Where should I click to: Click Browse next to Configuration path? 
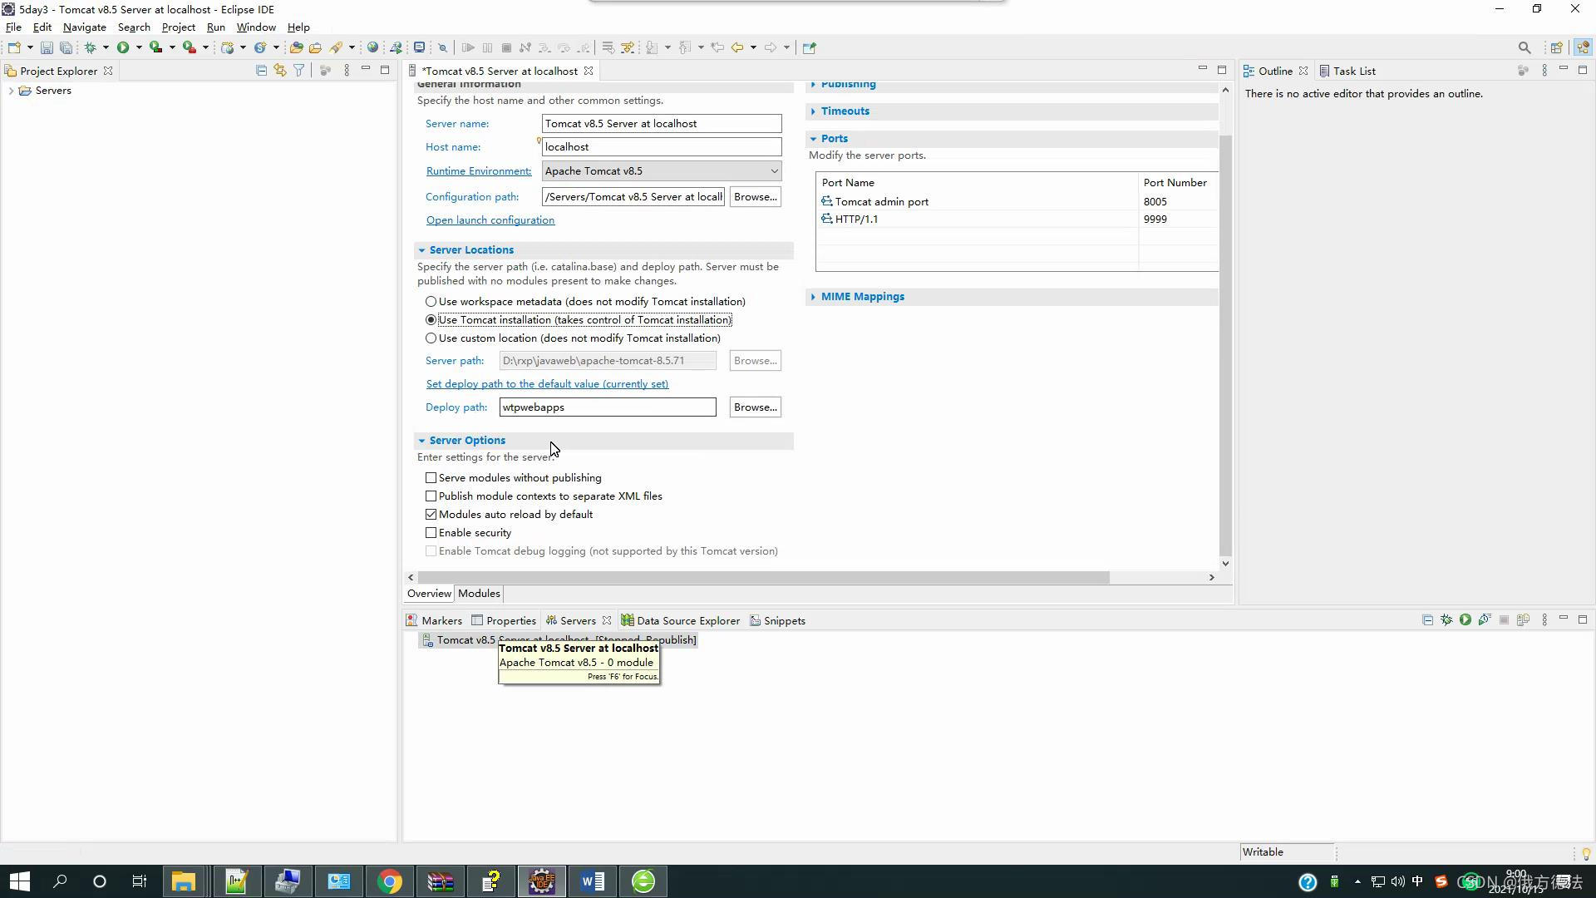coord(756,197)
